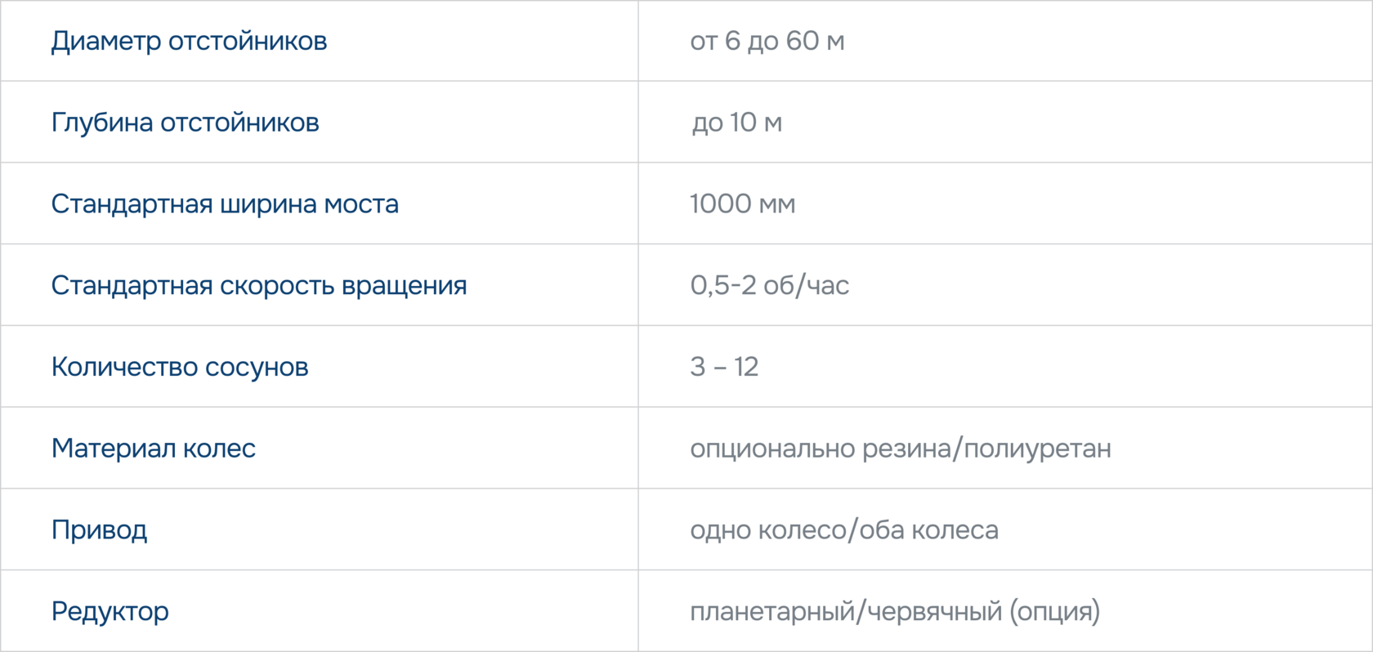Click the word "червячный" in the last row
Screen dimensions: 1373x652
934,611
